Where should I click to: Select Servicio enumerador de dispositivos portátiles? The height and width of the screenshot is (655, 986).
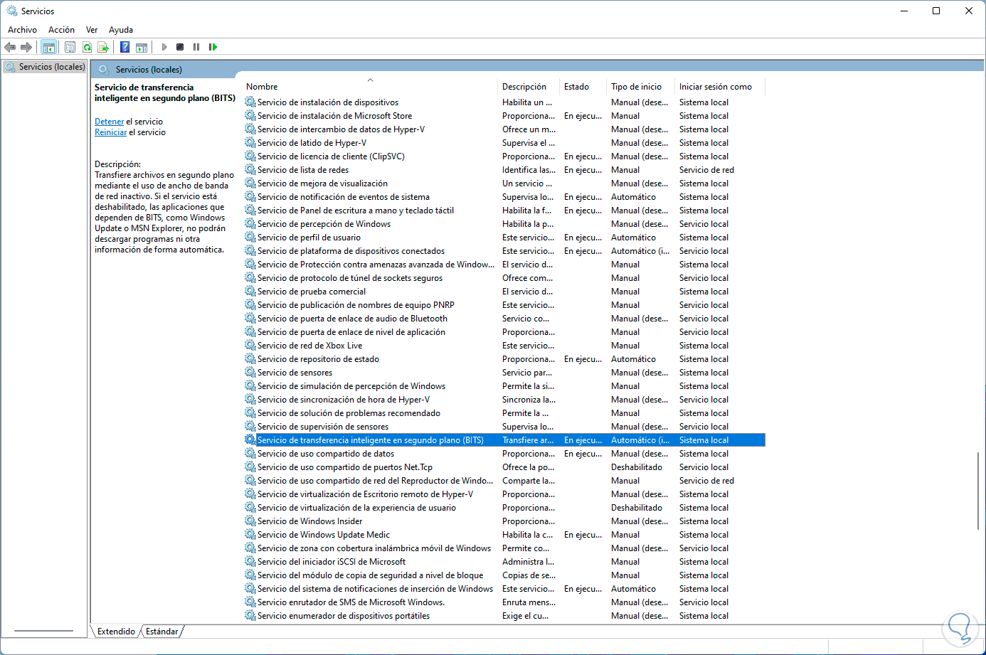tap(504, 616)
